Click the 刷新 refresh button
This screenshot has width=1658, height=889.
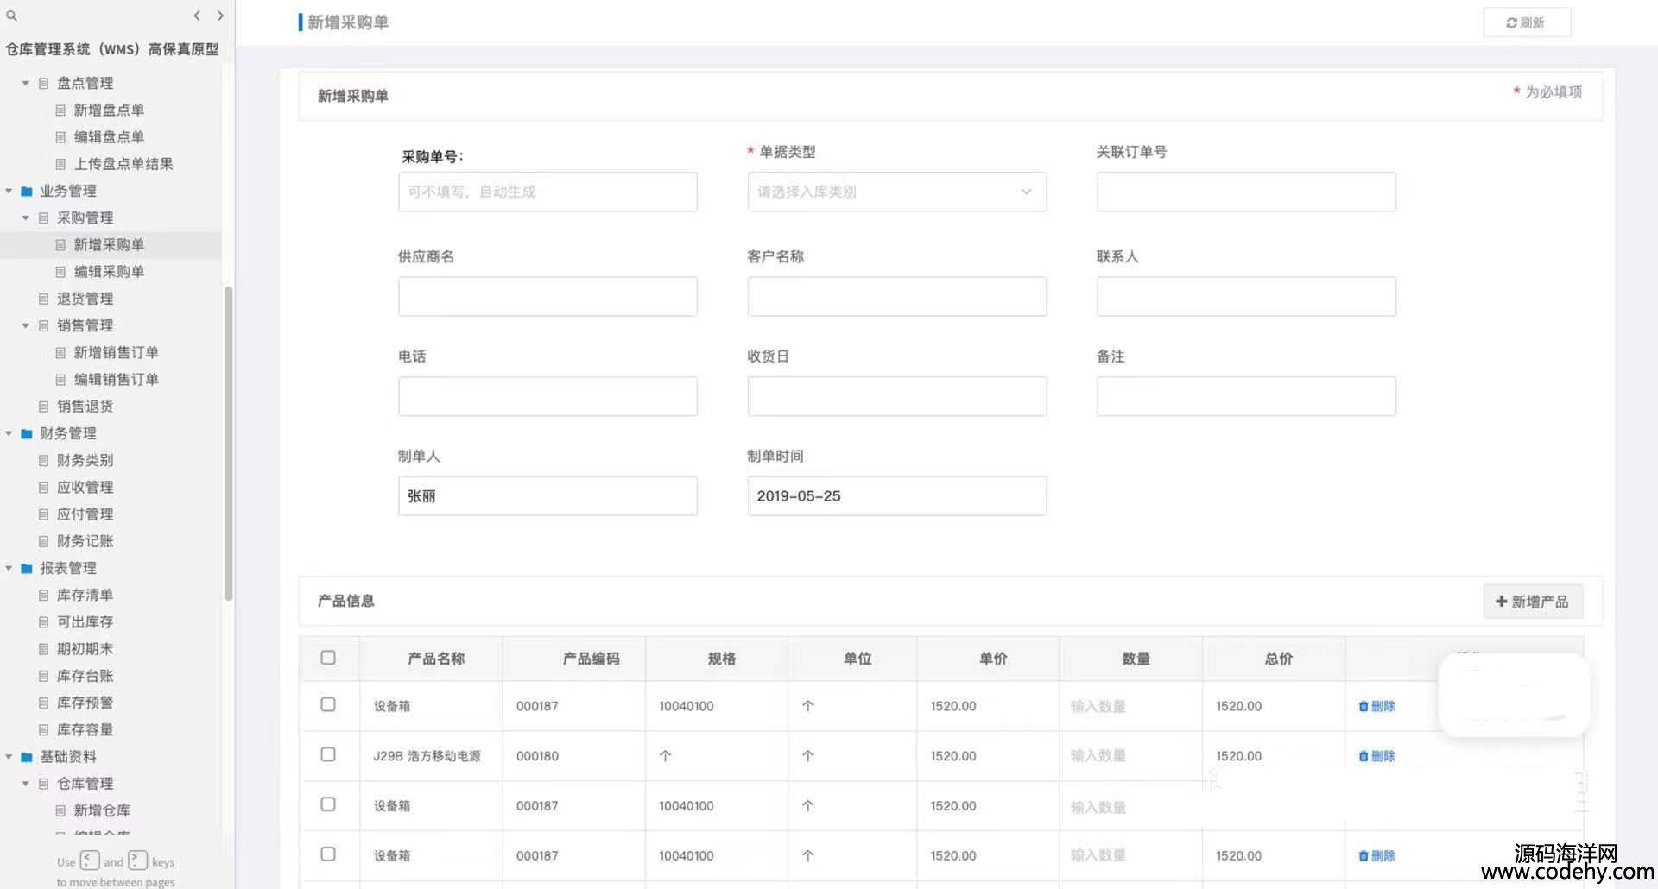click(x=1526, y=22)
